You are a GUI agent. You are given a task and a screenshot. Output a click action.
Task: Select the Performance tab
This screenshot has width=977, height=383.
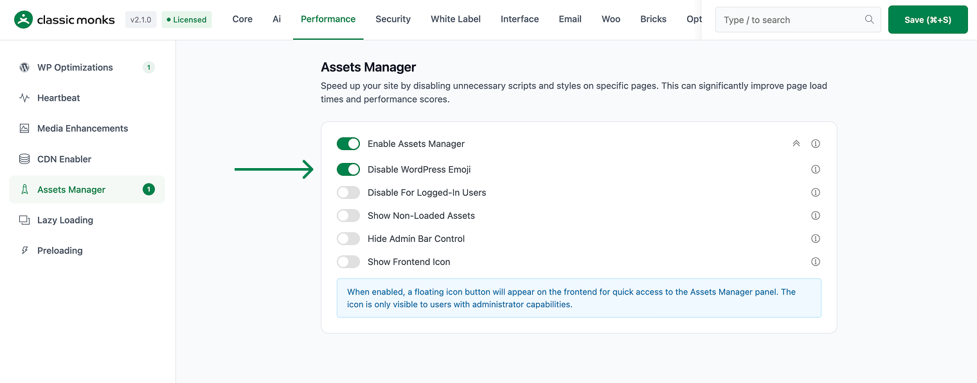coord(328,19)
